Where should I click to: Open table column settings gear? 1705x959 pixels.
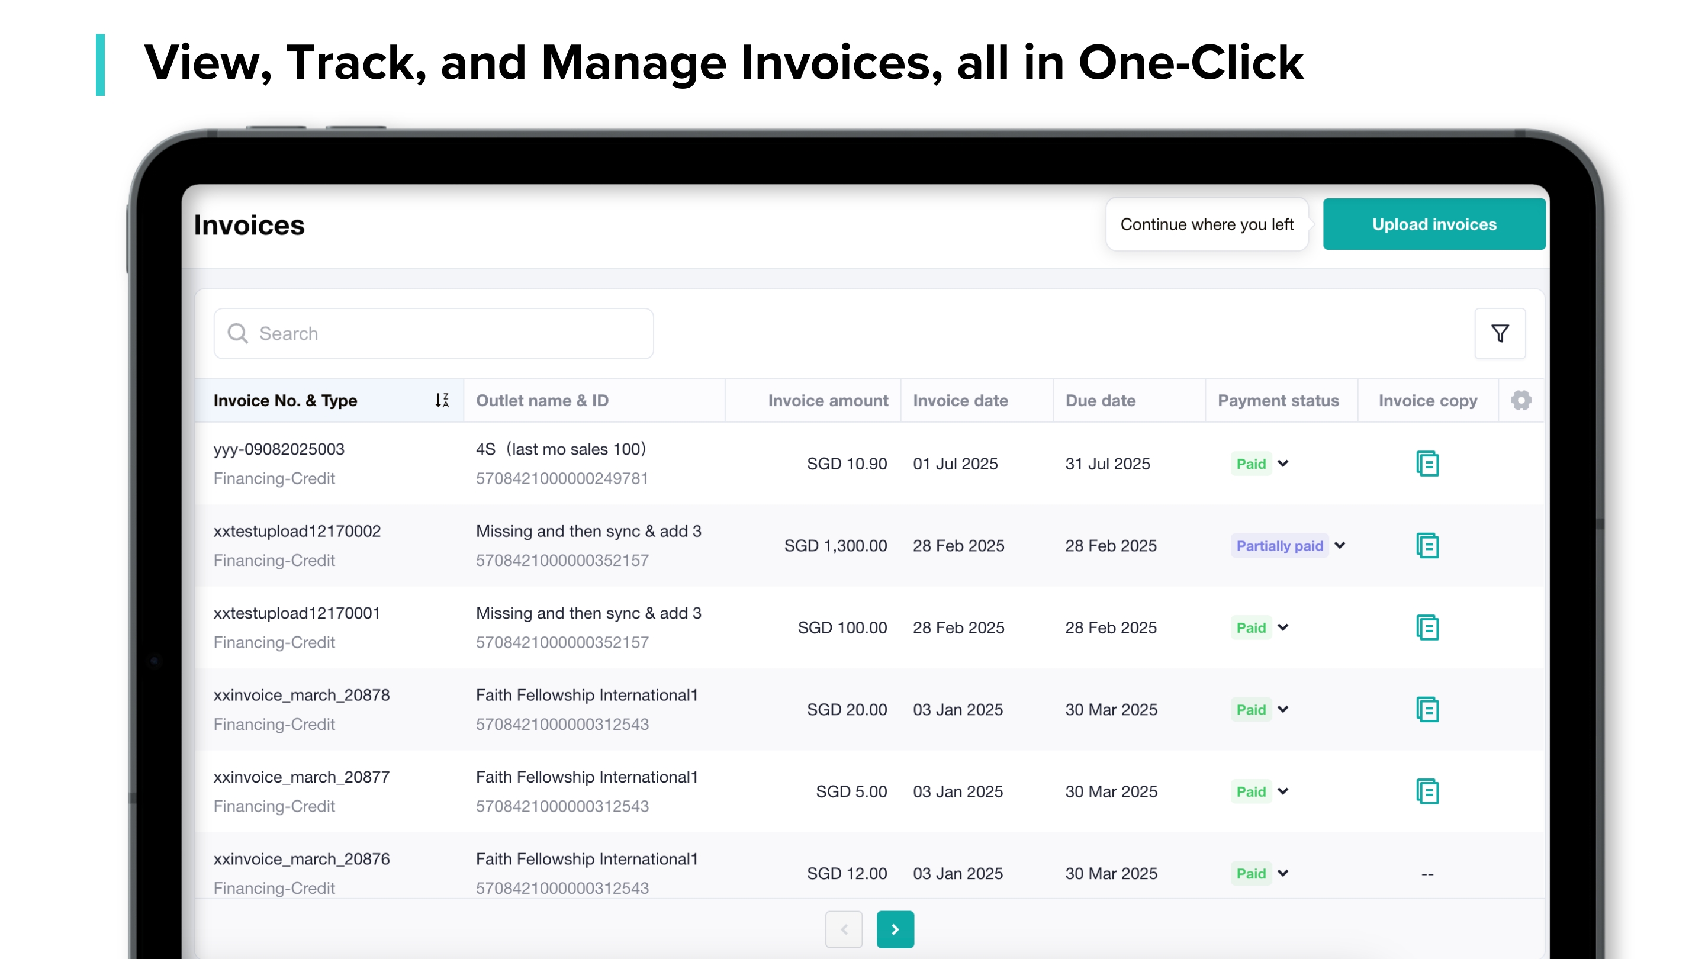[1521, 400]
